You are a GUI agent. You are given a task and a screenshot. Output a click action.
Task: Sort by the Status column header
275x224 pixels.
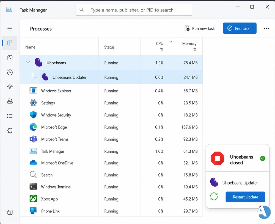pyautogui.click(x=109, y=47)
